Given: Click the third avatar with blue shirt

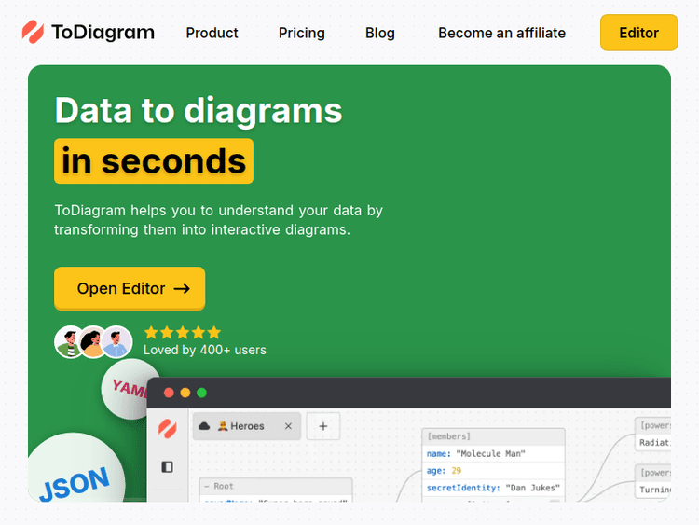Looking at the screenshot, I should point(116,342).
